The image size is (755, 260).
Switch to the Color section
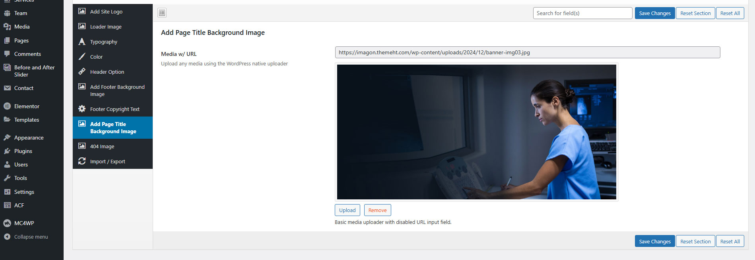click(x=113, y=57)
